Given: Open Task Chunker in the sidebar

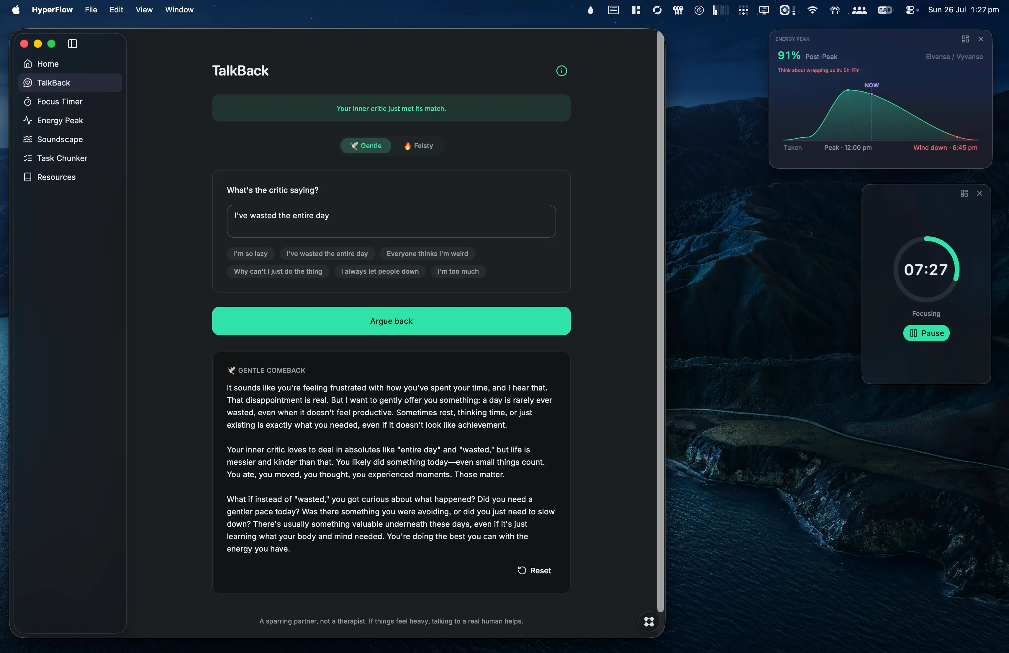Looking at the screenshot, I should pyautogui.click(x=70, y=158).
